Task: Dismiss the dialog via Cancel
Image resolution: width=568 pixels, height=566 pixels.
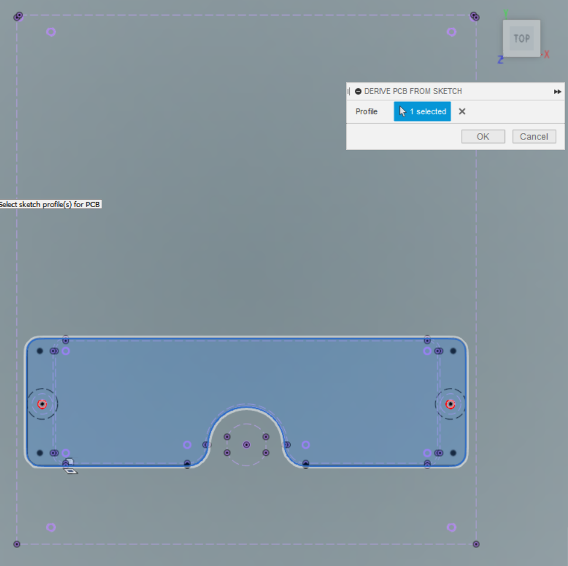Action: click(x=534, y=136)
